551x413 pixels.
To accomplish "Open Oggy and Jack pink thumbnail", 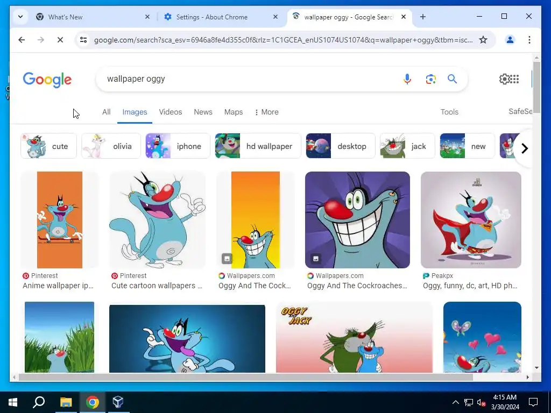I will (354, 337).
